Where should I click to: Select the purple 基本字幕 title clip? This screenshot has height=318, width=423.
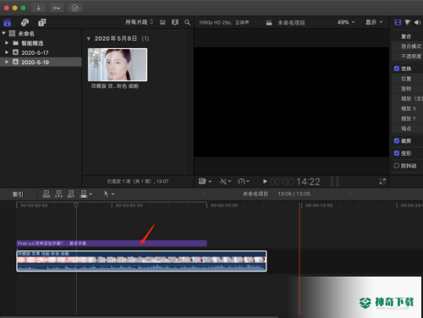[x=112, y=243]
